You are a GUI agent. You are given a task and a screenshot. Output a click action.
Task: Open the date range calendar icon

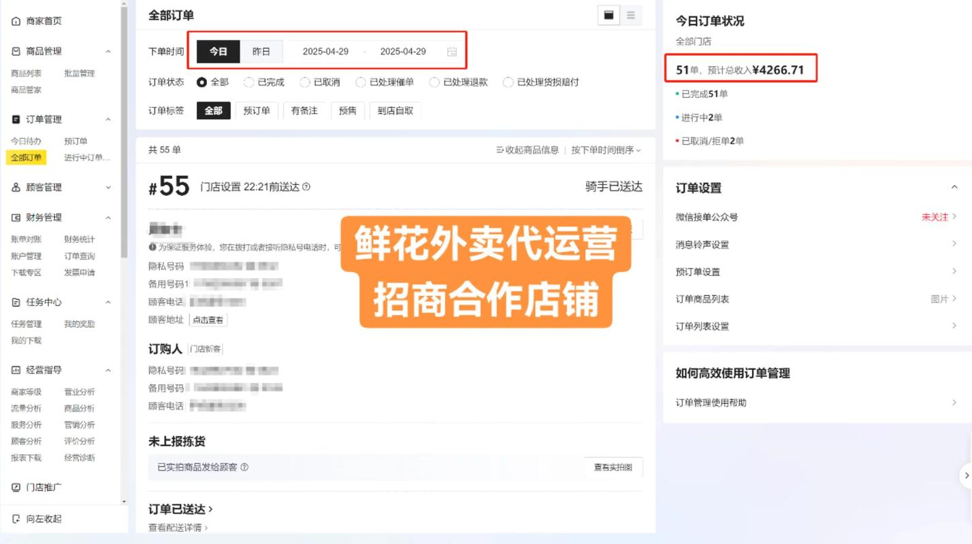click(452, 52)
